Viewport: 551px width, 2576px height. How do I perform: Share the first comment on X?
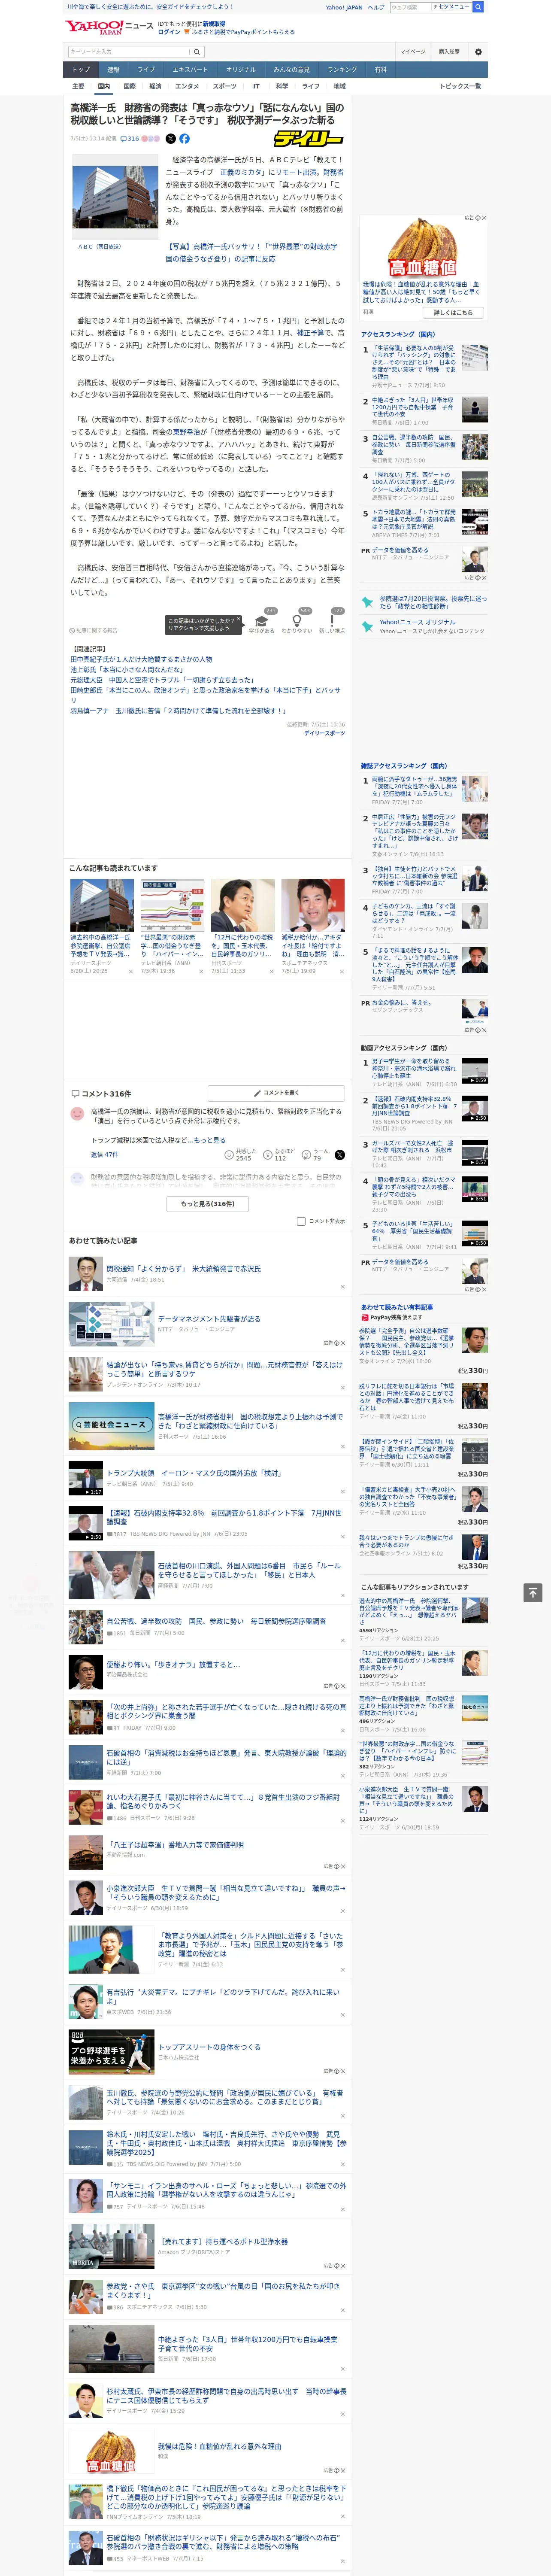(340, 1154)
